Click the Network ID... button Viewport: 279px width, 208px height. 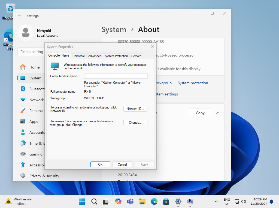point(135,109)
